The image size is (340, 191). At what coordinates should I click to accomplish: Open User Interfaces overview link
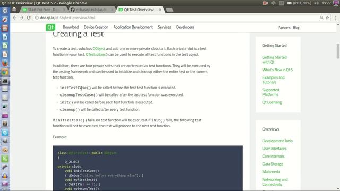point(275,149)
